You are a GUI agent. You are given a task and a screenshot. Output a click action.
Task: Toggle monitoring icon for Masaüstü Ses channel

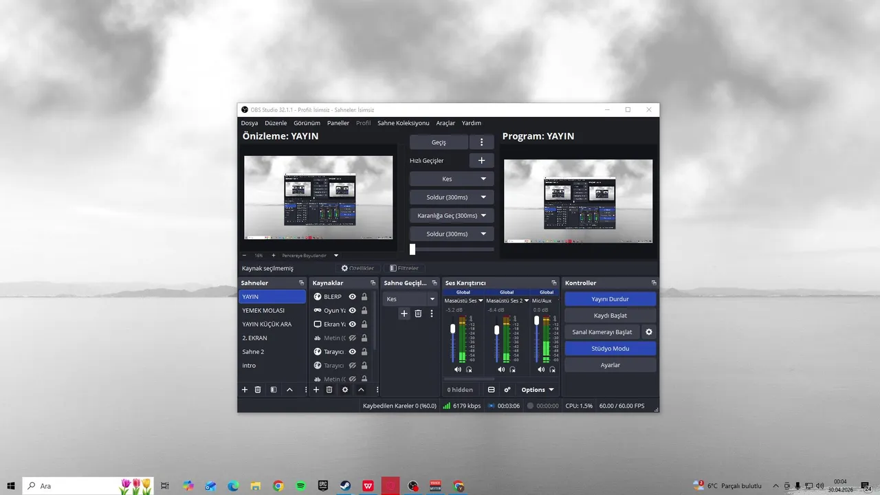pyautogui.click(x=469, y=369)
